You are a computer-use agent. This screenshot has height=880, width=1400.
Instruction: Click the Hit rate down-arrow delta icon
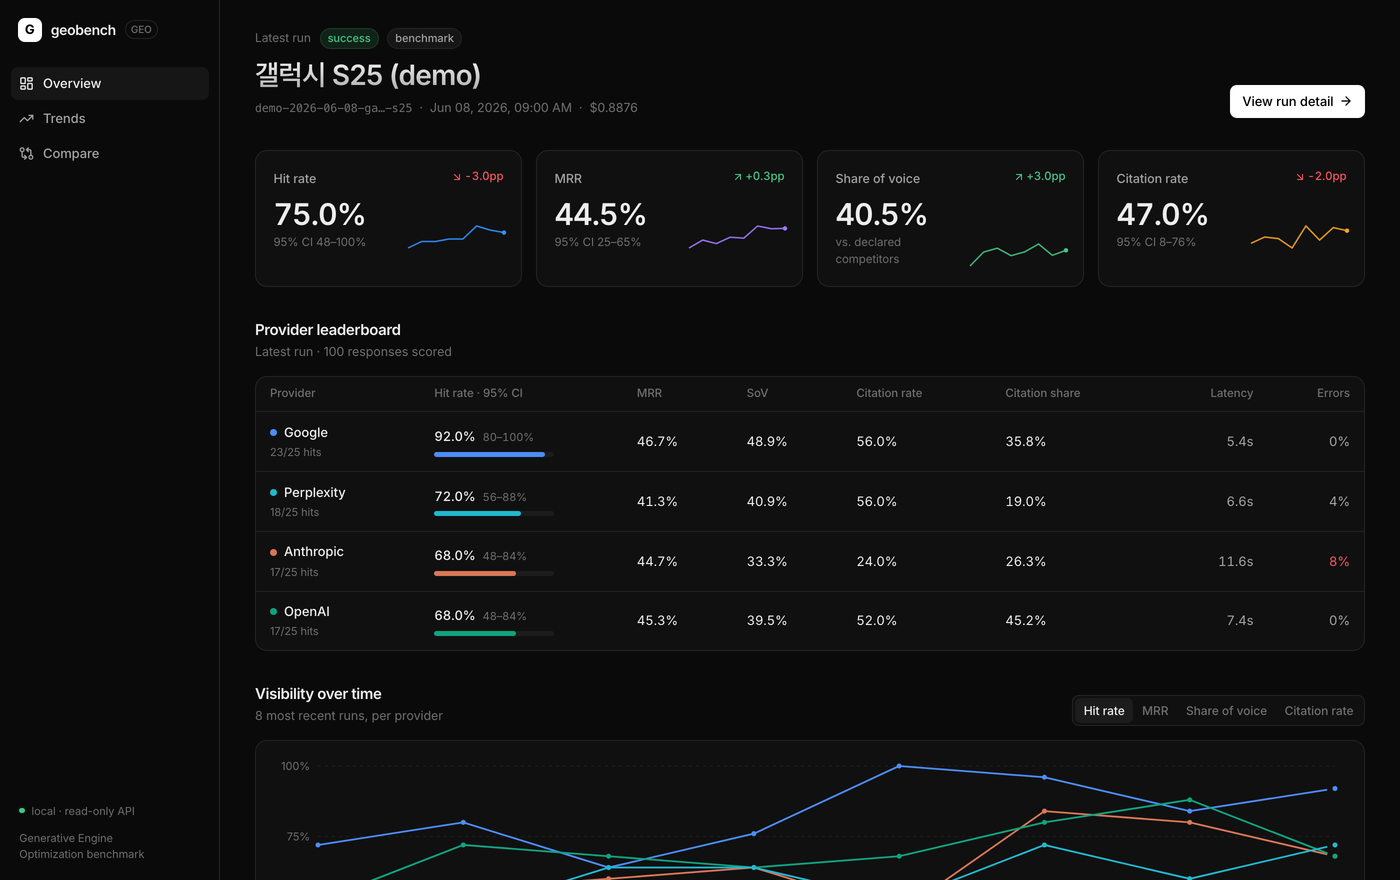coord(457,176)
